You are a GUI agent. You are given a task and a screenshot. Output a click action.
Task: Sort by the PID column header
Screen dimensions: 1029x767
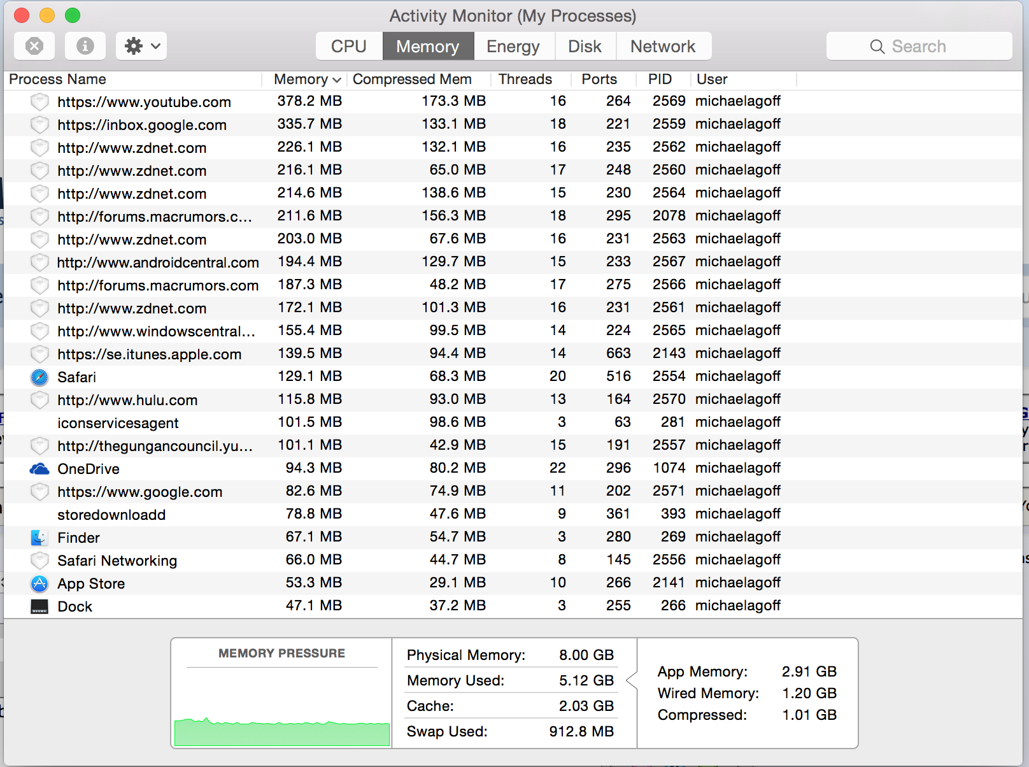(x=663, y=79)
